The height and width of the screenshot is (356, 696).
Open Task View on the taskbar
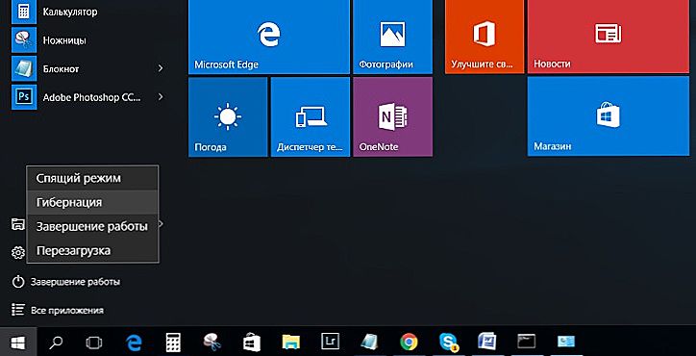click(93, 343)
